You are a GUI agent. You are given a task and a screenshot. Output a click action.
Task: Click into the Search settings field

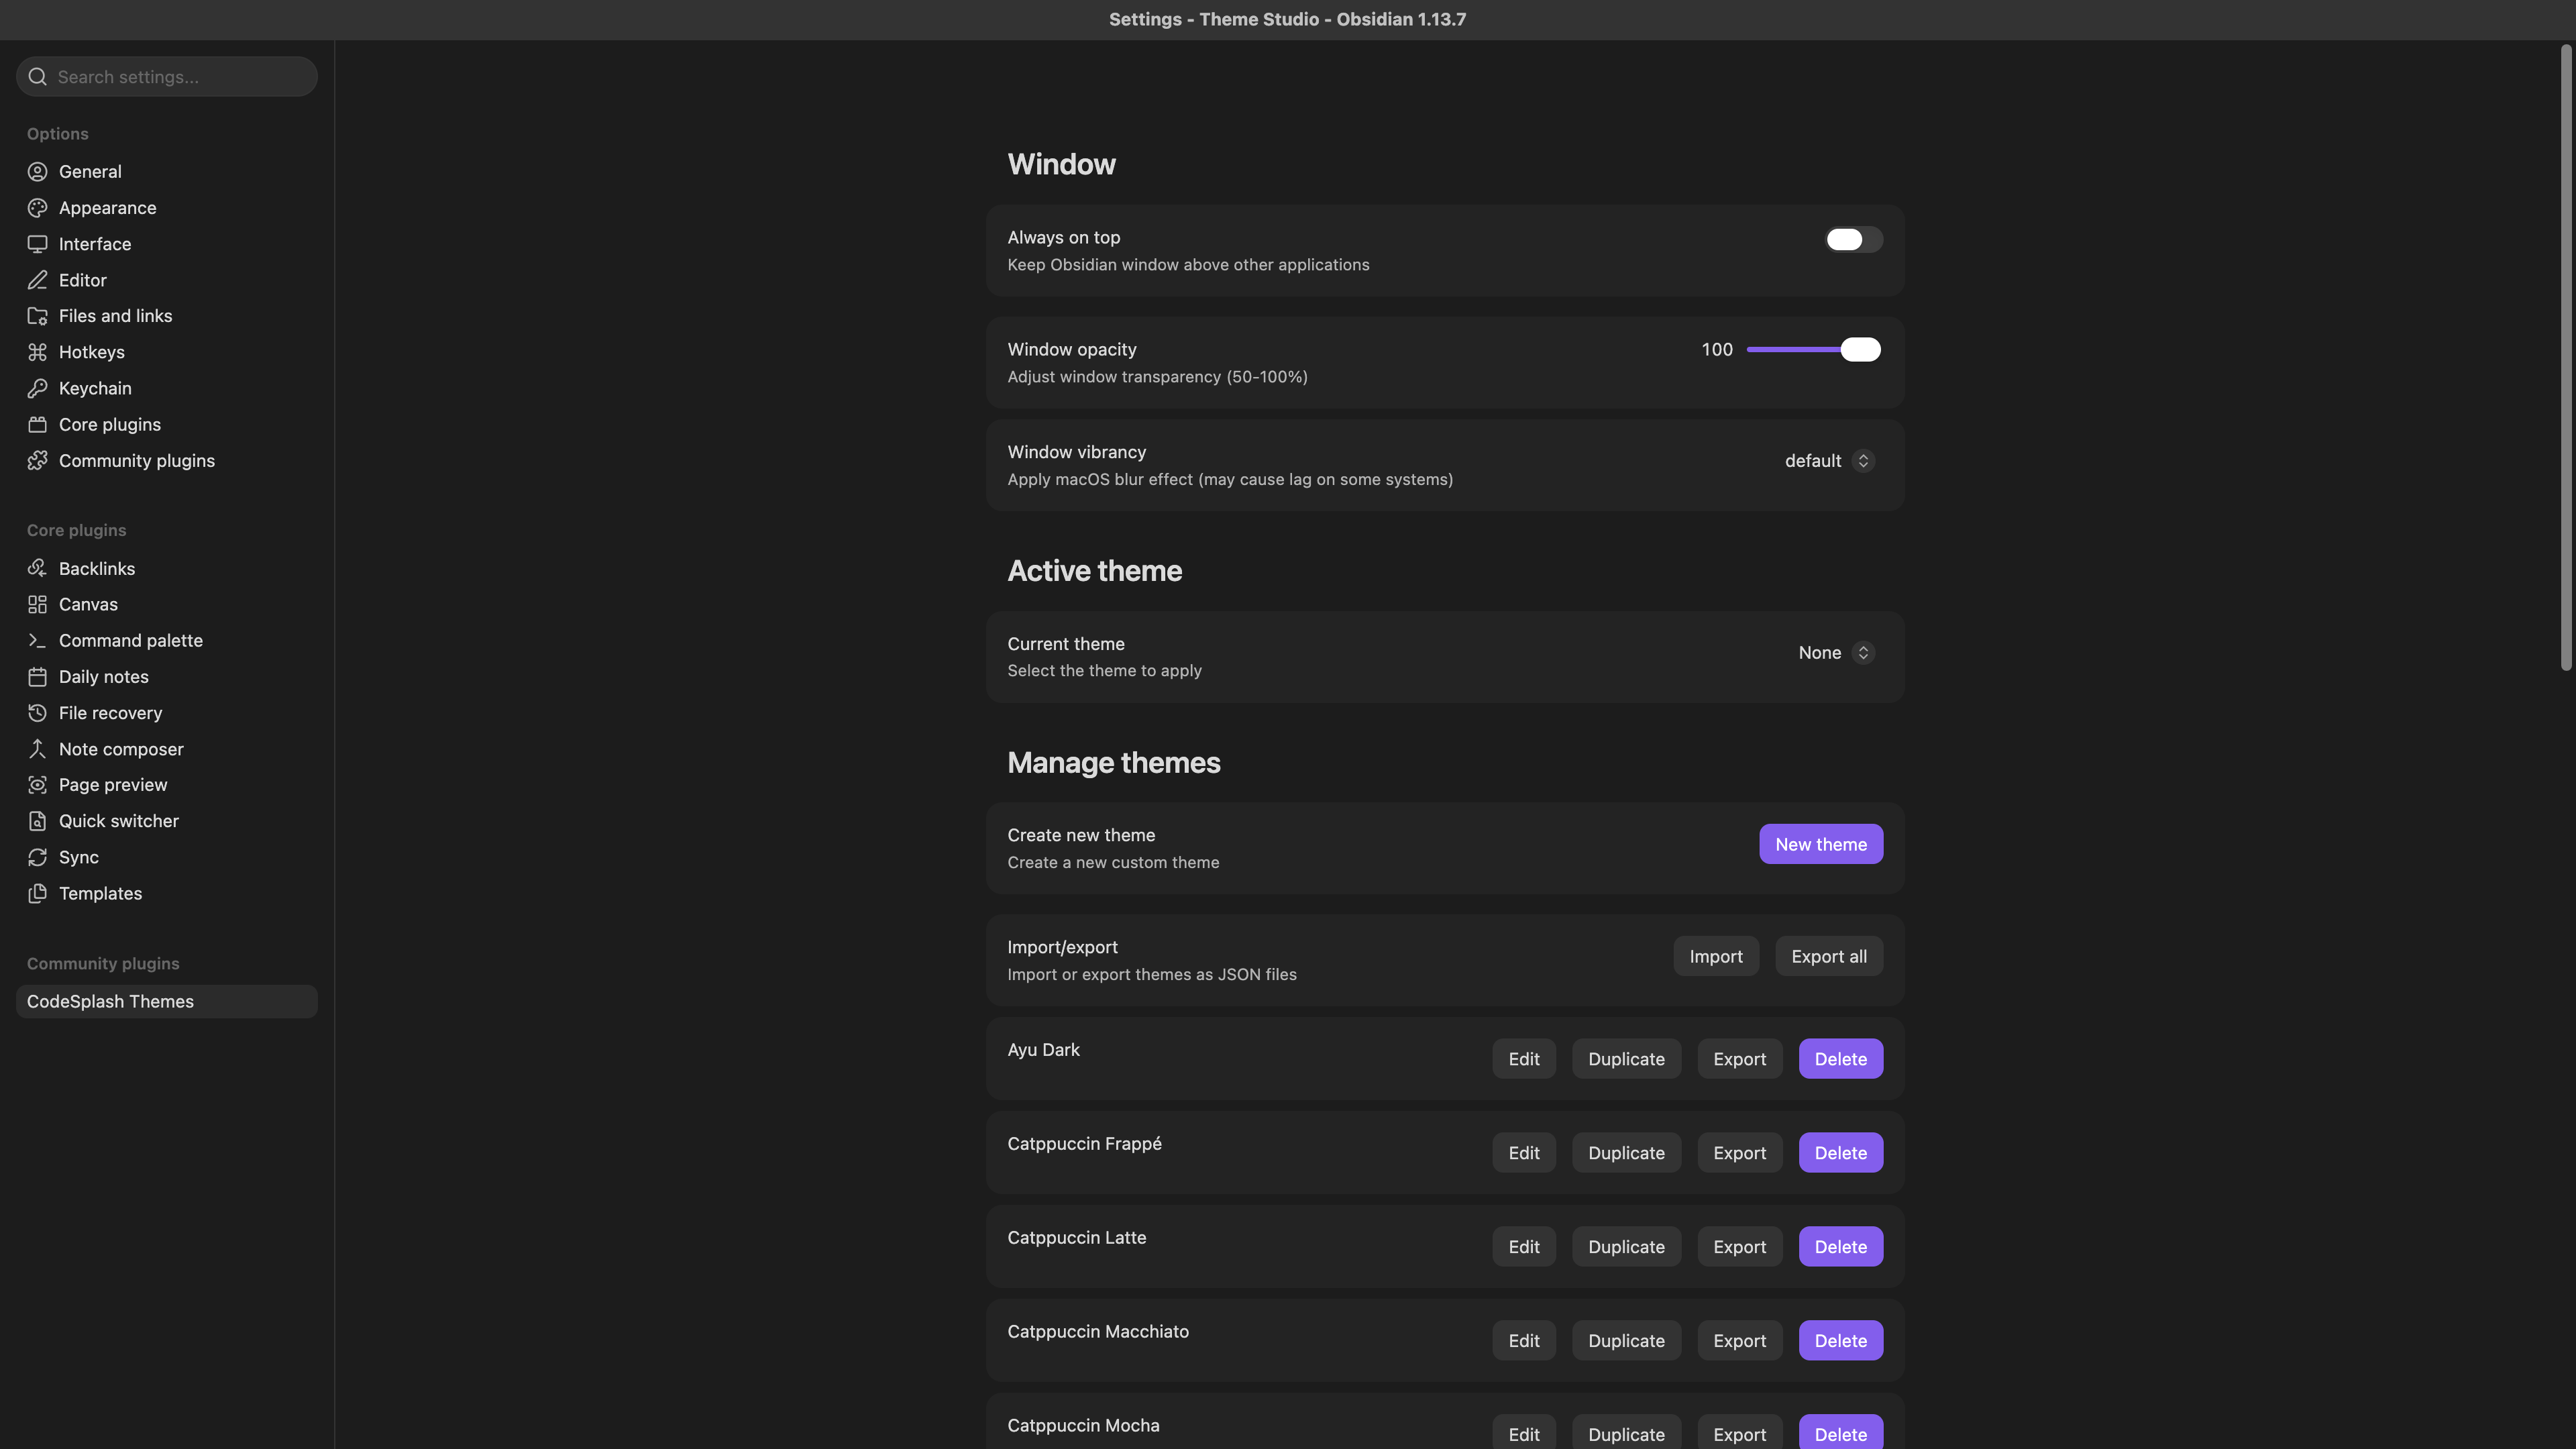pos(167,77)
